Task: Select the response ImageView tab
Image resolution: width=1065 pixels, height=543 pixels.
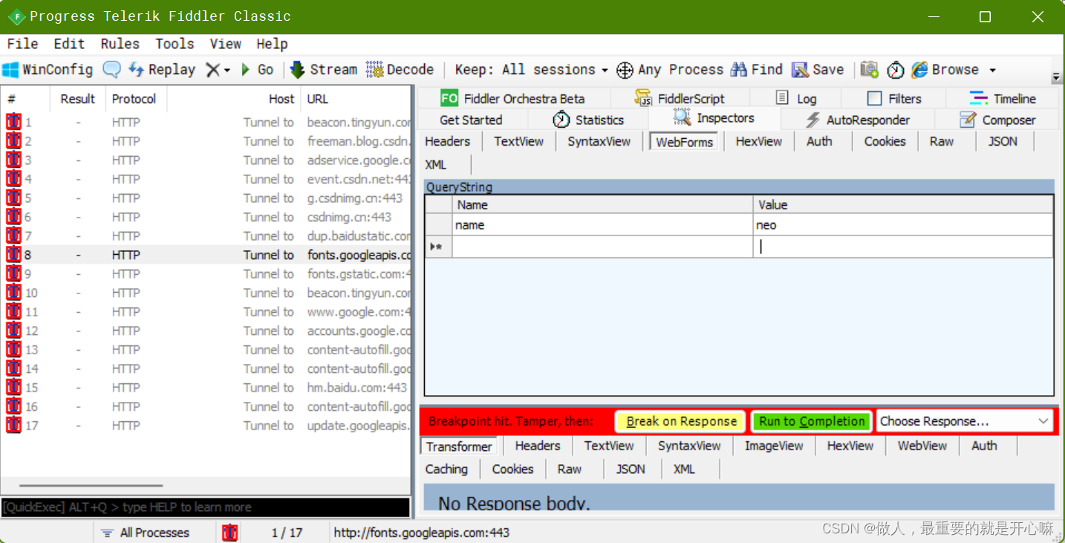Action: click(774, 446)
